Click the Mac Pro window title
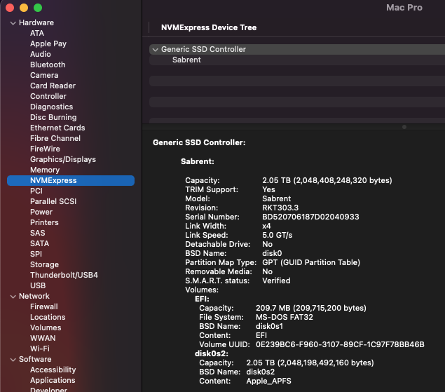This screenshot has height=392, width=445. [x=404, y=8]
